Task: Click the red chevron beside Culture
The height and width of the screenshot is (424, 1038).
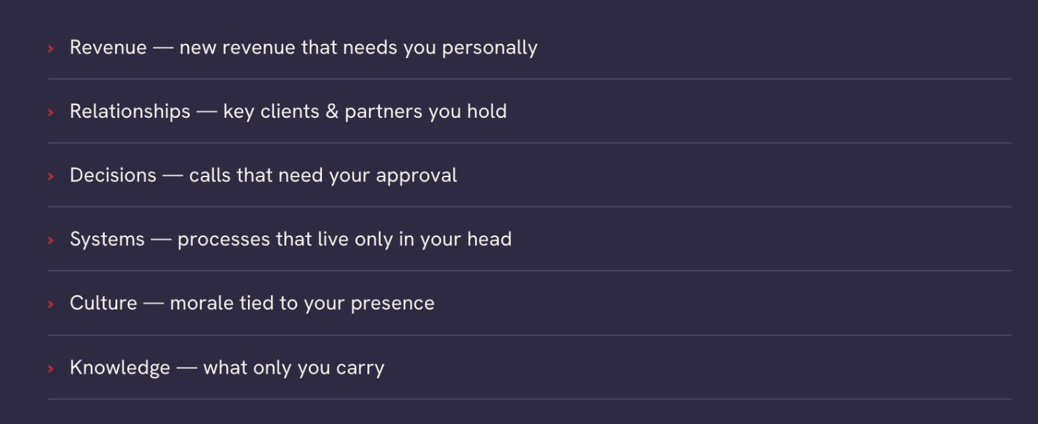Action: tap(51, 305)
